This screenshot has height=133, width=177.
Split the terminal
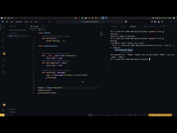(x=161, y=26)
